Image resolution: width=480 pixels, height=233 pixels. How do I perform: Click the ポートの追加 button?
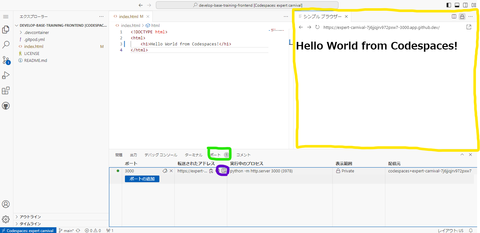point(142,179)
